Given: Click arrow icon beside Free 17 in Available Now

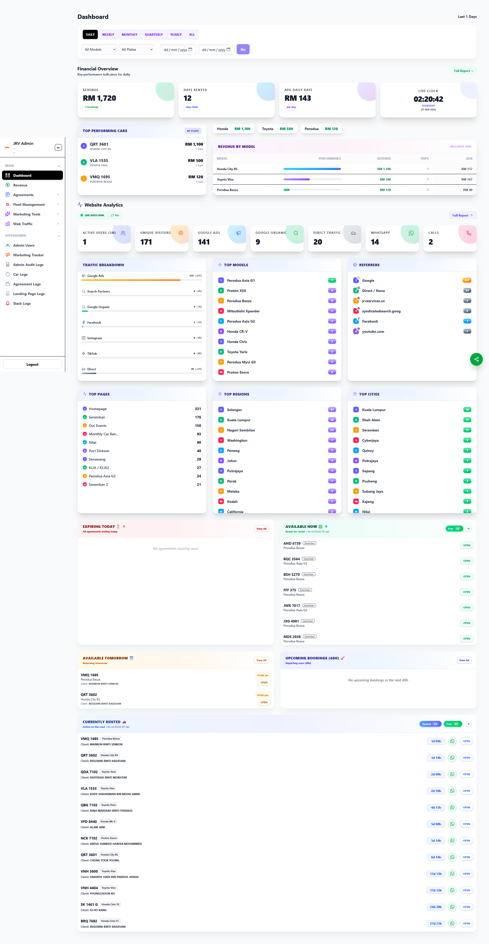Looking at the screenshot, I should pos(469,528).
